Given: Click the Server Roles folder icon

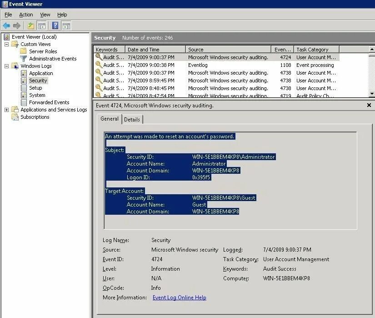Looking at the screenshot, I should tap(23, 51).
